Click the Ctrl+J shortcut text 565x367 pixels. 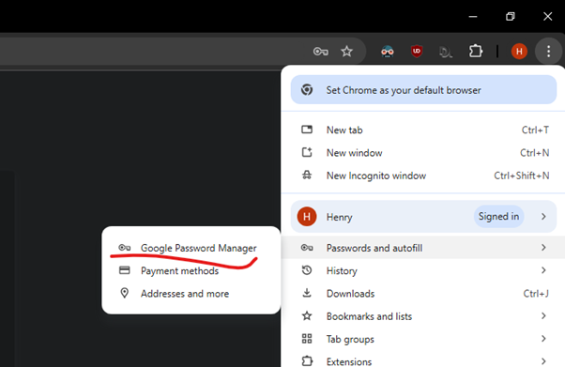536,294
